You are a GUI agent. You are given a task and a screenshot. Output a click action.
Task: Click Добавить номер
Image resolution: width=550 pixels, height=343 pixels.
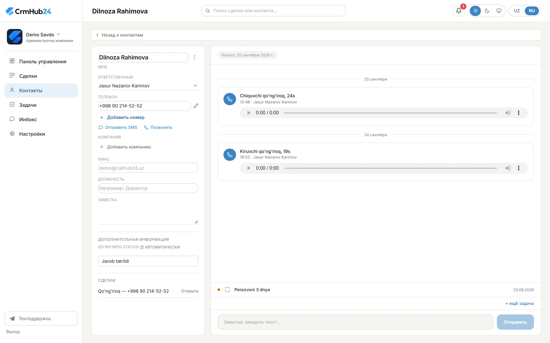[122, 117]
